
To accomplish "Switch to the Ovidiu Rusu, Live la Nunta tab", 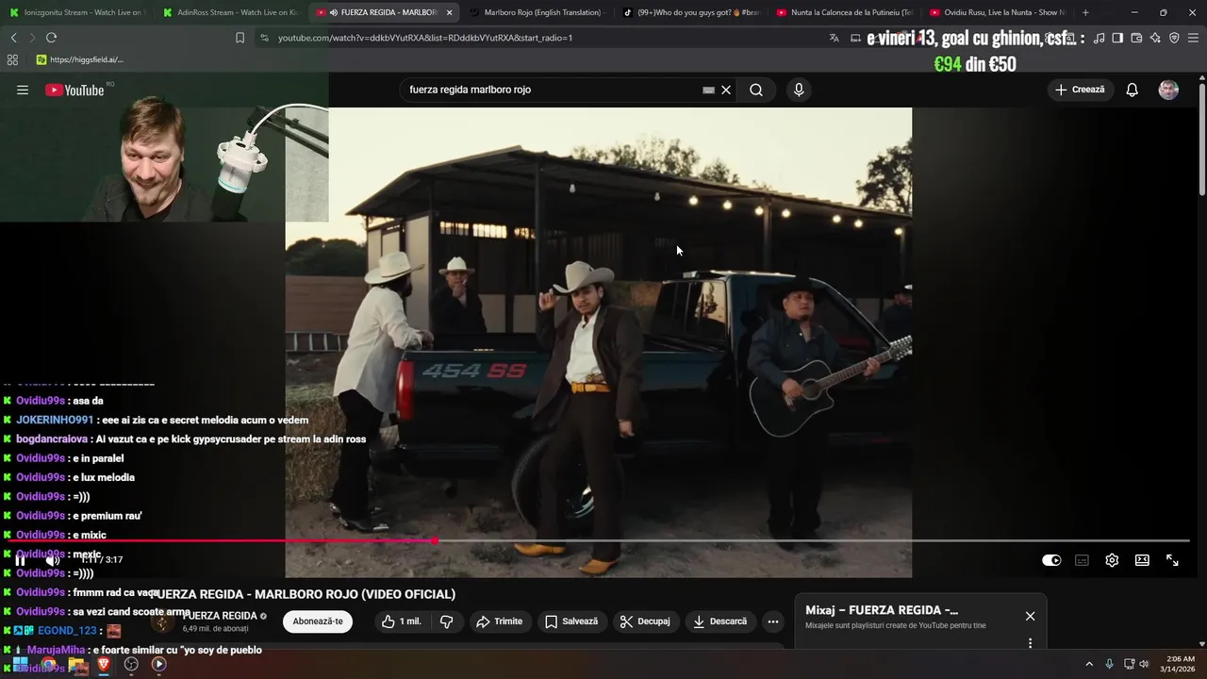I will [996, 12].
